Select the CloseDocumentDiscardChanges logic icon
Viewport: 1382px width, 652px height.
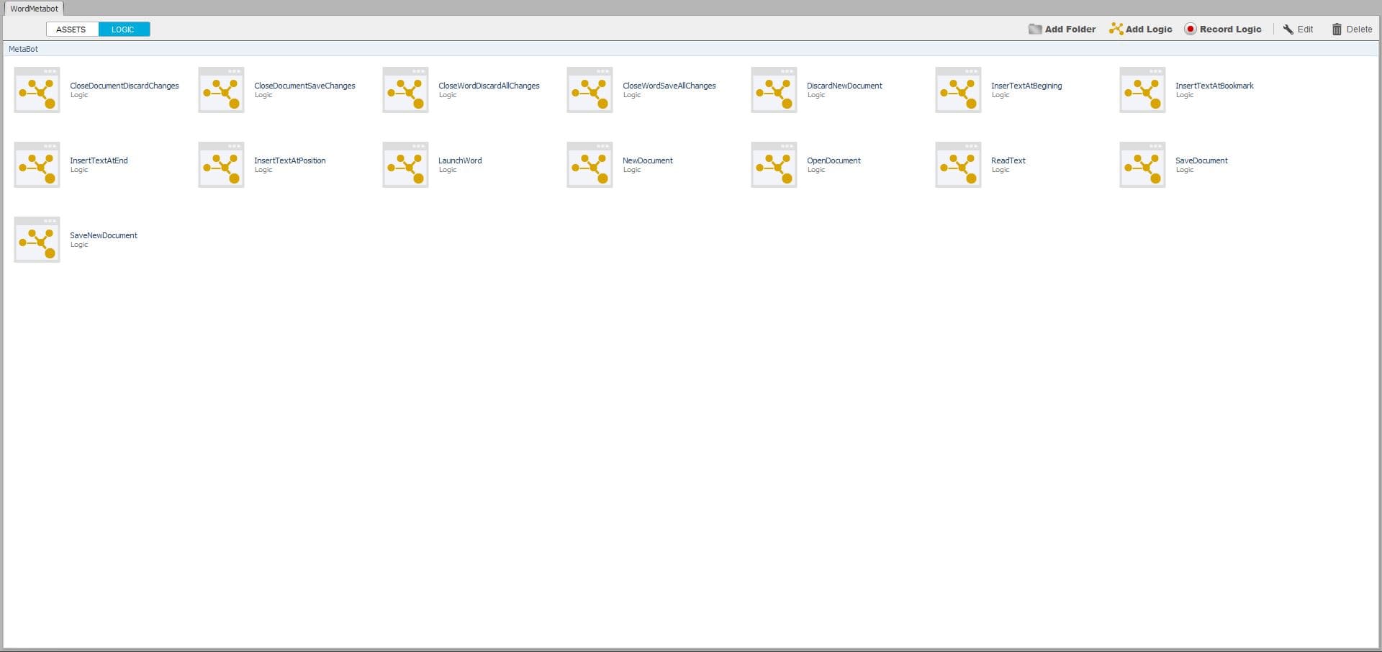point(37,90)
